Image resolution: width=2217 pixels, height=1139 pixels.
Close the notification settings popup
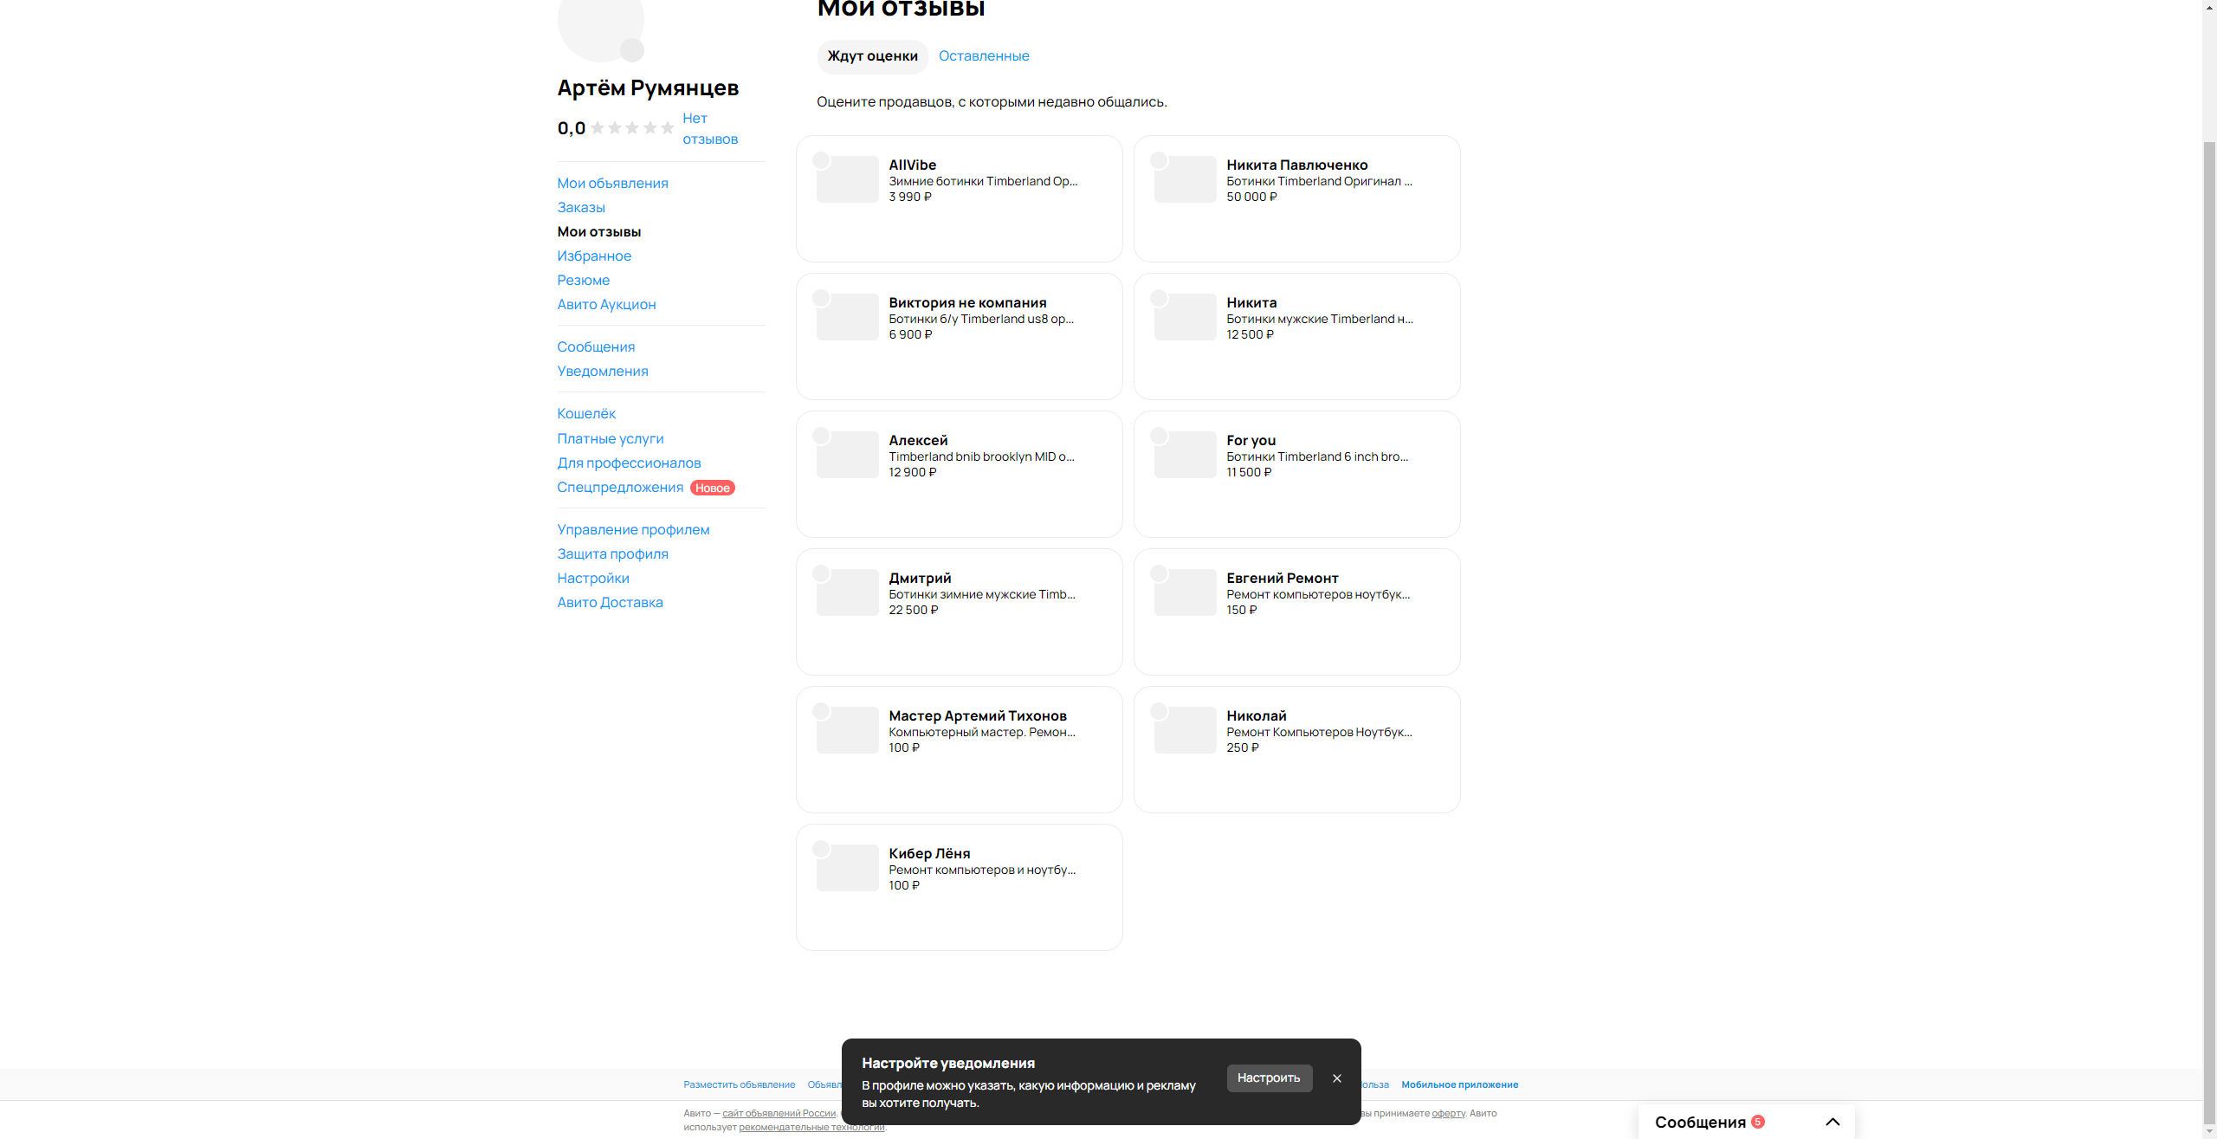(x=1336, y=1078)
